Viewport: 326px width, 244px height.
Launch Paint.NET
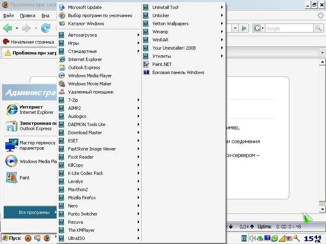click(183, 64)
